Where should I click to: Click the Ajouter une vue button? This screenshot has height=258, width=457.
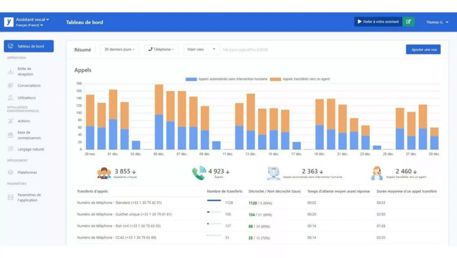(x=423, y=49)
